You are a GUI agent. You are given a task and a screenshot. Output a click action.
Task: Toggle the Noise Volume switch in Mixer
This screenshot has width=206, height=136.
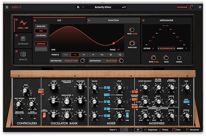[x=107, y=109]
